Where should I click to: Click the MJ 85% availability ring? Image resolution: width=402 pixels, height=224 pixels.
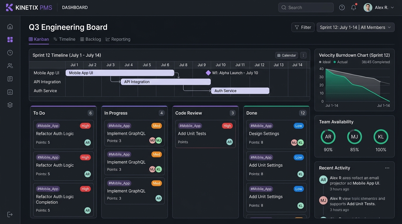tap(354, 137)
